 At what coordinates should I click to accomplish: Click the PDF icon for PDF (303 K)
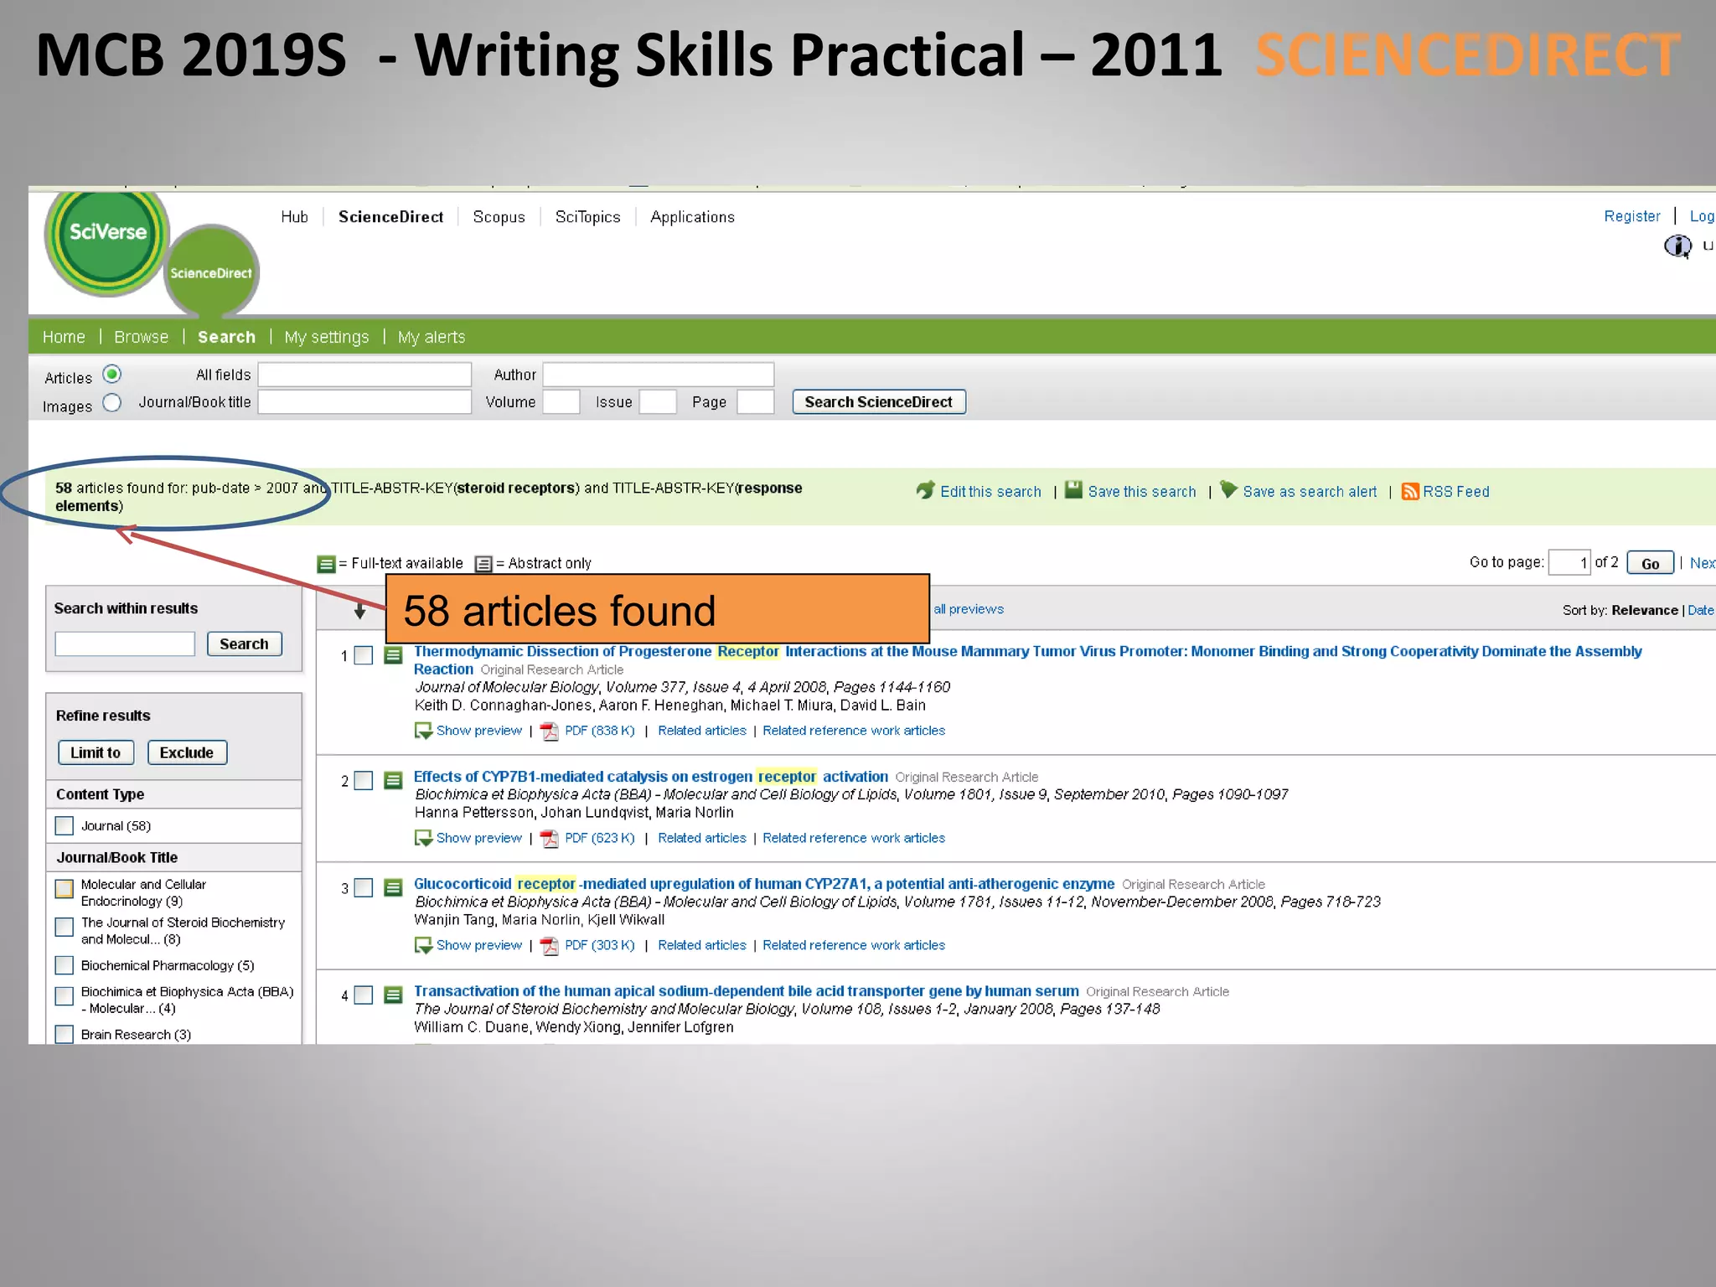point(550,946)
